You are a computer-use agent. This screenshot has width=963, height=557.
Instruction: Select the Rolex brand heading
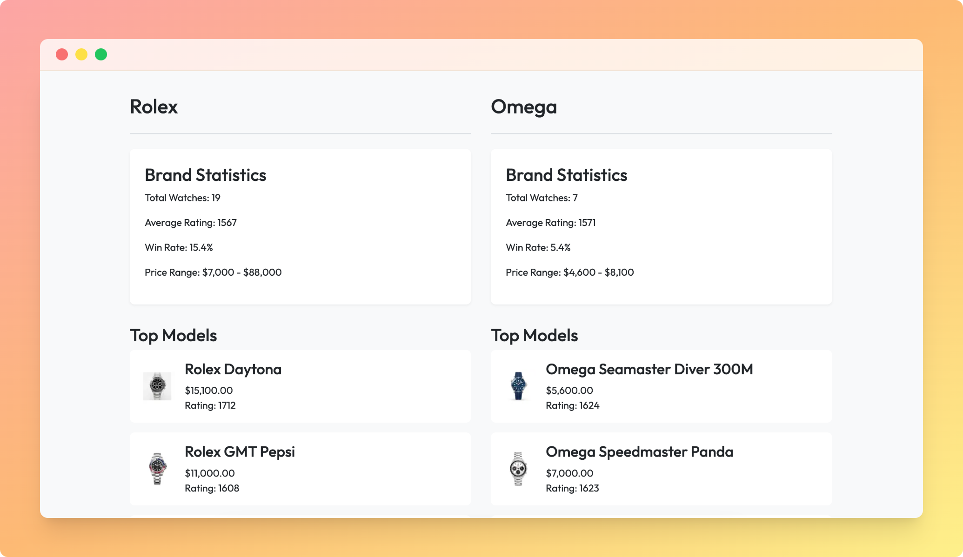[x=154, y=107]
